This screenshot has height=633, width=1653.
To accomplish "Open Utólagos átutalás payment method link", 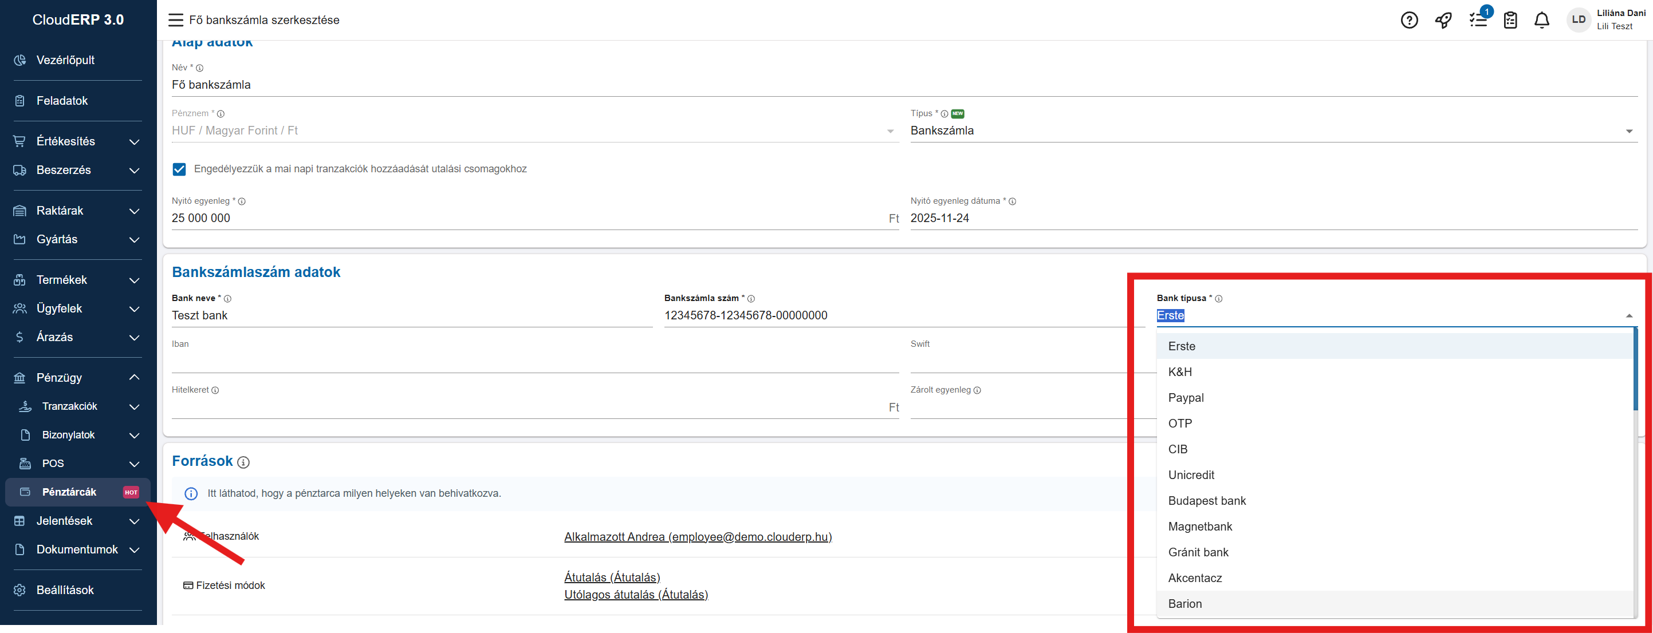I will pos(635,595).
